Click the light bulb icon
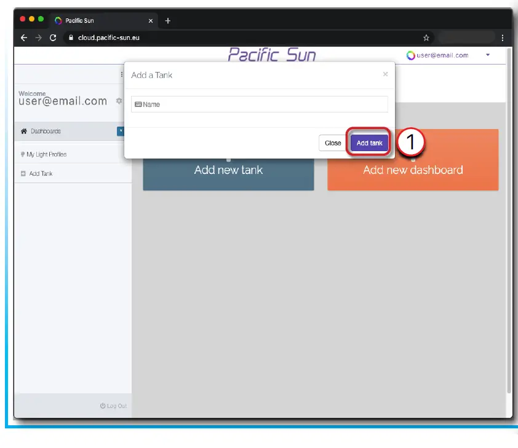This screenshot has height=448, width=518. point(23,154)
